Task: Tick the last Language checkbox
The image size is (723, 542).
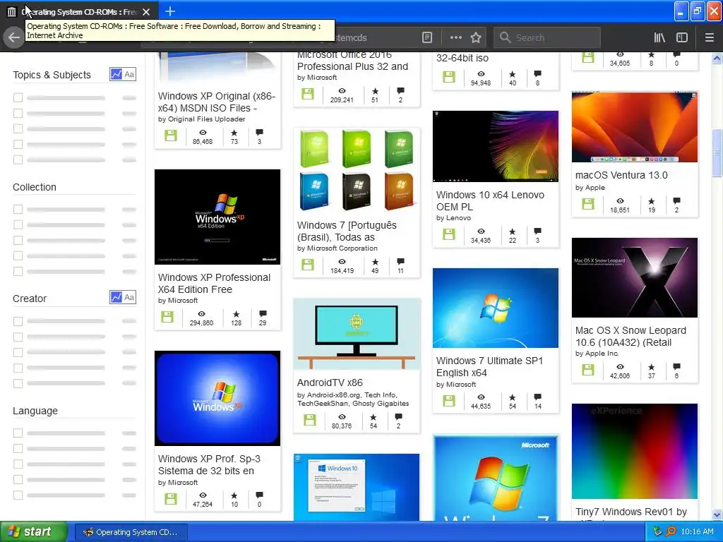Action: coord(18,495)
